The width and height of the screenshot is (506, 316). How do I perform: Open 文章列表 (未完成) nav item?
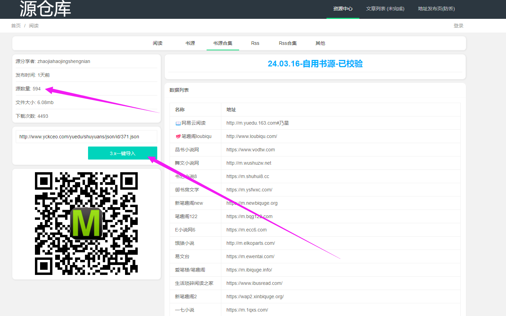(x=385, y=9)
